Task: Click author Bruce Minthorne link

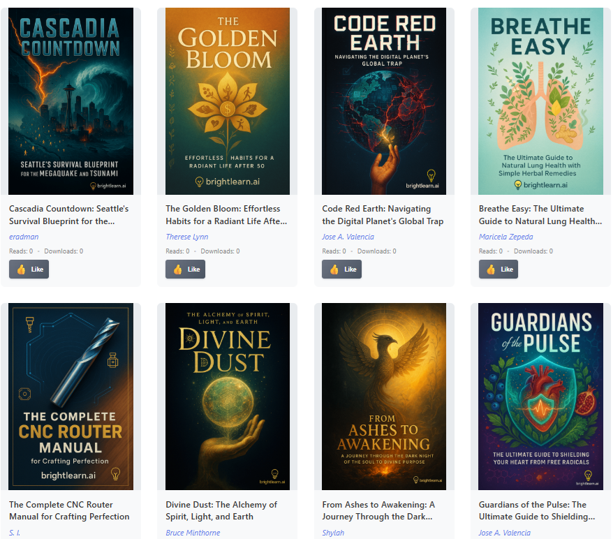Action: tap(193, 533)
